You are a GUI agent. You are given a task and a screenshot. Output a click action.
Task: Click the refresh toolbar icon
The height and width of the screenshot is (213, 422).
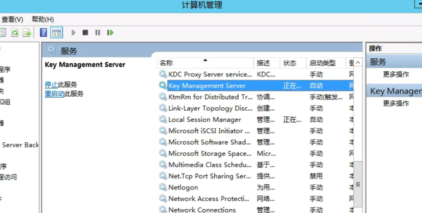(x=15, y=33)
